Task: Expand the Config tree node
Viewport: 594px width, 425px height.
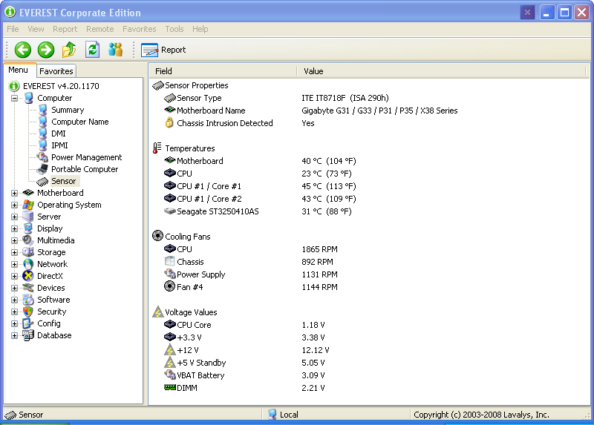Action: coord(14,324)
